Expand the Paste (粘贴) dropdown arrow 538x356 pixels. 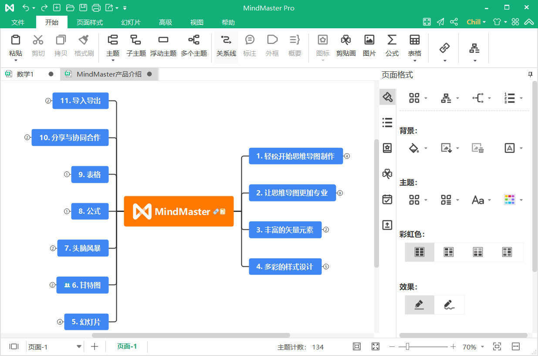(16, 61)
